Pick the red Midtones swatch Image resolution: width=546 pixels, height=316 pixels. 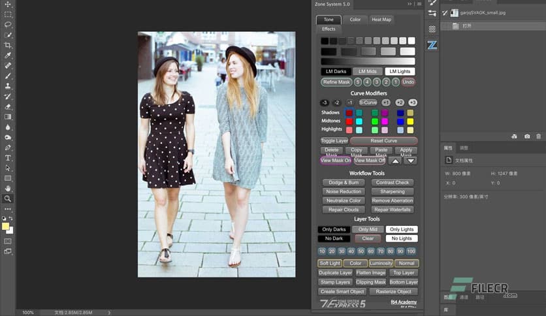pos(349,121)
